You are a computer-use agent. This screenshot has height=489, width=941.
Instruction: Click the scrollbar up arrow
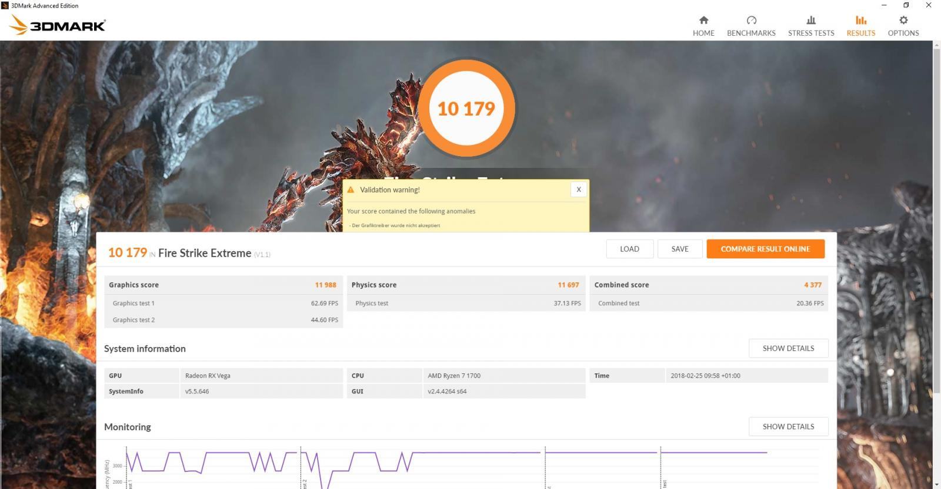[937, 45]
